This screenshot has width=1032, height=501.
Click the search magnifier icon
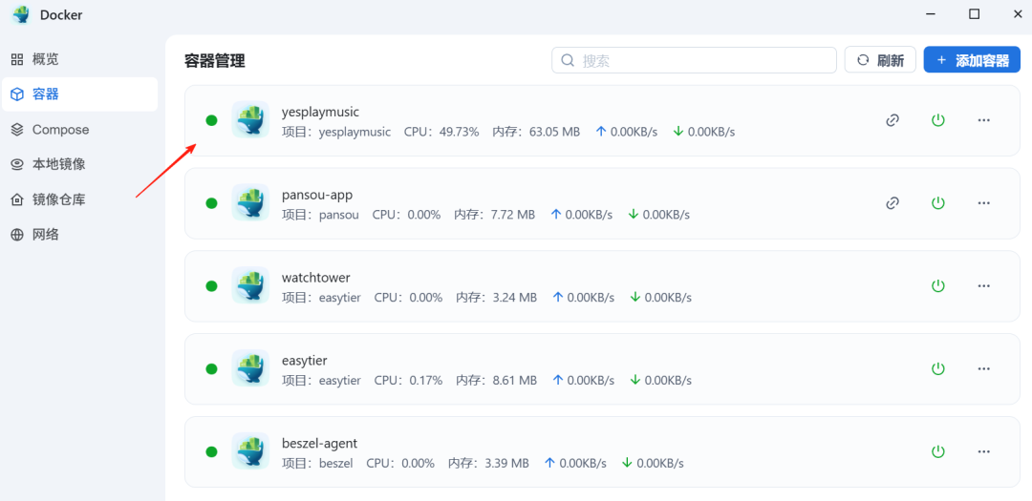tap(568, 60)
